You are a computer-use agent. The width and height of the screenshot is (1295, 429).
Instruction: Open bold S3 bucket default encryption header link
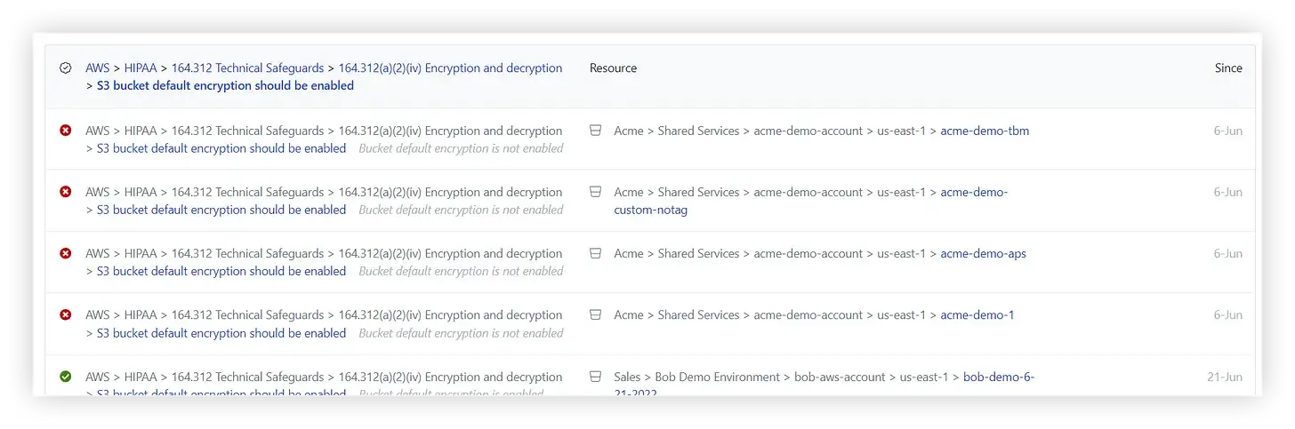click(x=225, y=86)
